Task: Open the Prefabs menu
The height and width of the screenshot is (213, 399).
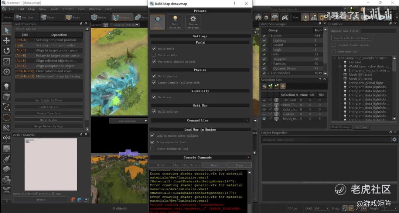Action: coord(68,9)
